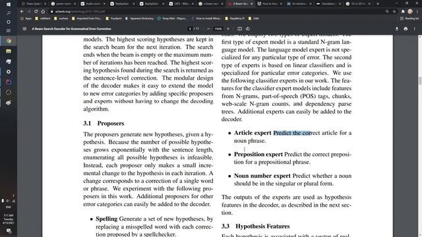Open the taskbar clock and date
Viewport: 422px width, 237px height.
click(9, 219)
